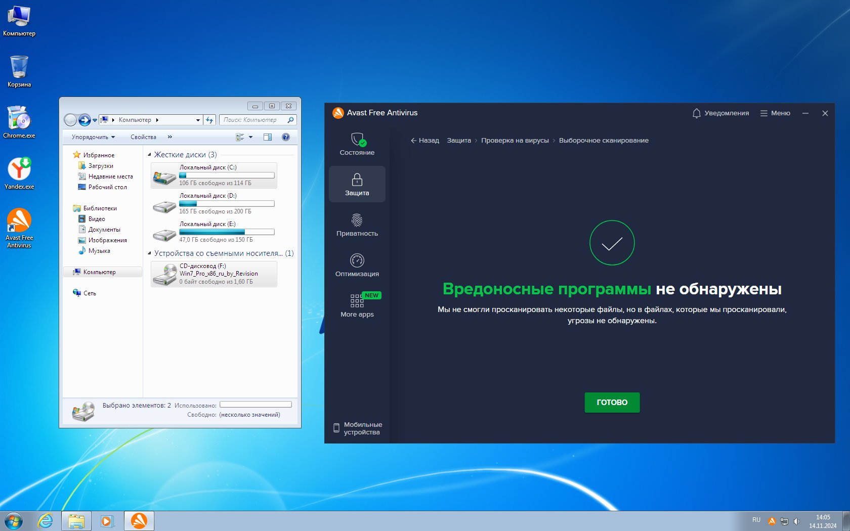Open the Упорядочить menu

coord(93,137)
